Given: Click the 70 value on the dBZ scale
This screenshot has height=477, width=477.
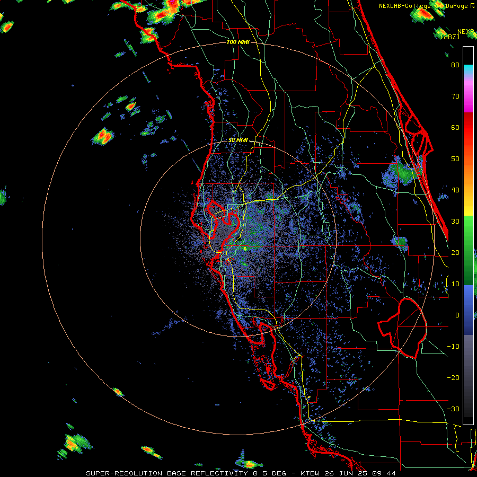Looking at the screenshot, I should coord(455,96).
